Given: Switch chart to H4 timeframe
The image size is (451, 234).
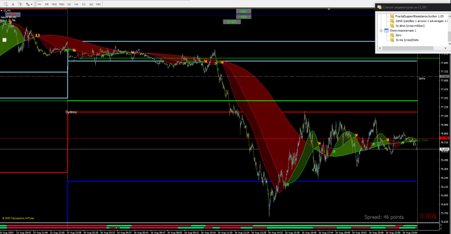Looking at the screenshot, I should 76,5.
